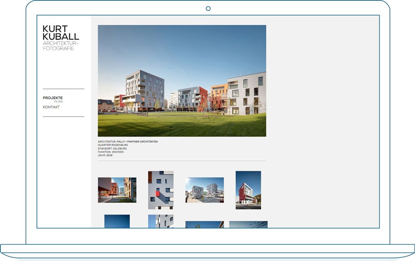Click the Kurt Kuball logo
Viewport: 415px width, 261px height.
(61, 32)
